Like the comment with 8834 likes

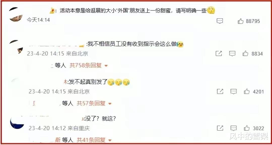(245, 54)
